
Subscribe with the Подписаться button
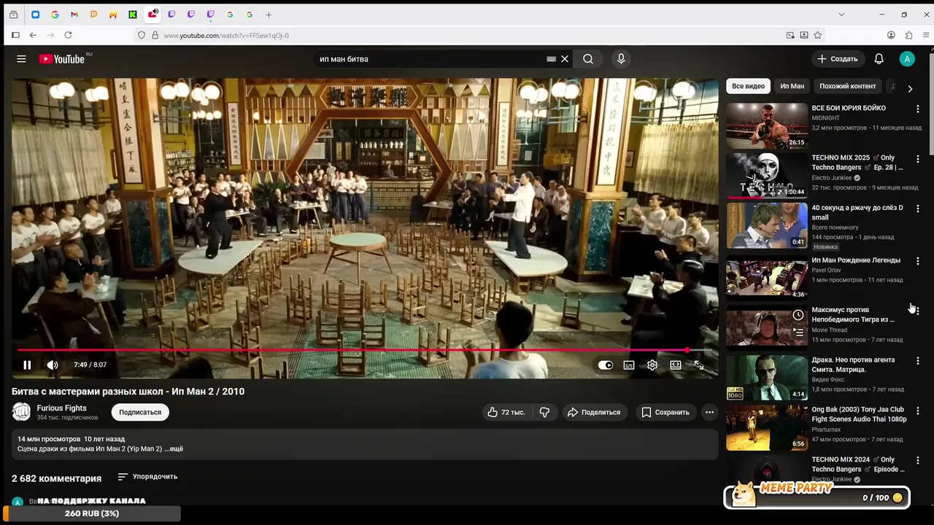pos(140,412)
